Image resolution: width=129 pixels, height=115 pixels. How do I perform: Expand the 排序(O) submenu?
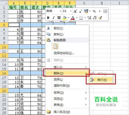point(67,93)
